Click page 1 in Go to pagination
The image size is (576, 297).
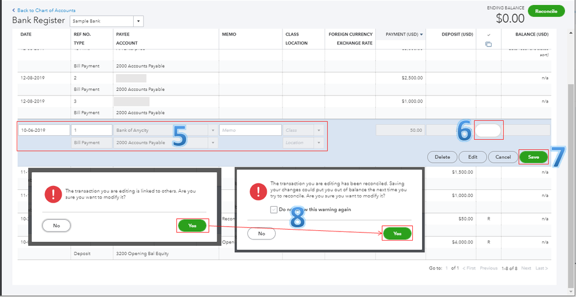(x=447, y=268)
